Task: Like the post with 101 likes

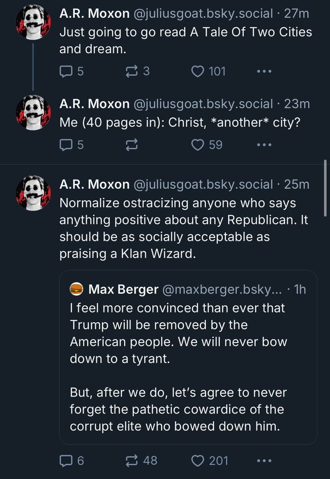Action: pyautogui.click(x=198, y=71)
